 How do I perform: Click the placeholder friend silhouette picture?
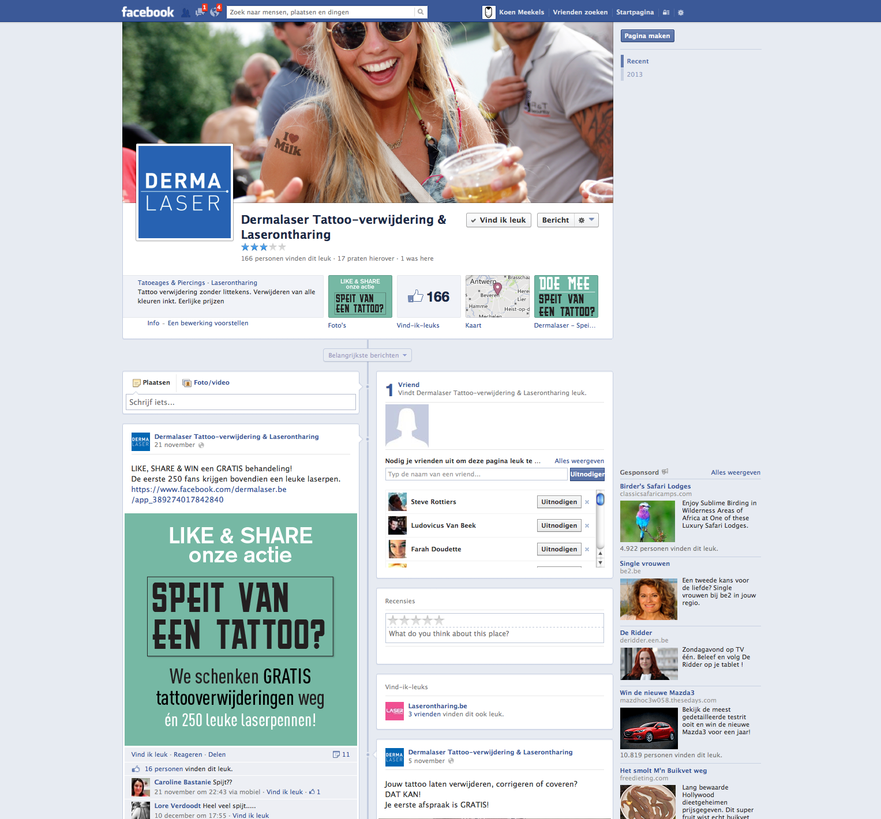point(407,426)
